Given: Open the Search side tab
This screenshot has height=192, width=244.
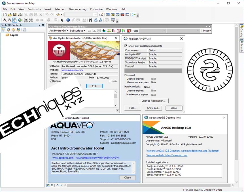Looking at the screenshot, I should pos(241,46).
